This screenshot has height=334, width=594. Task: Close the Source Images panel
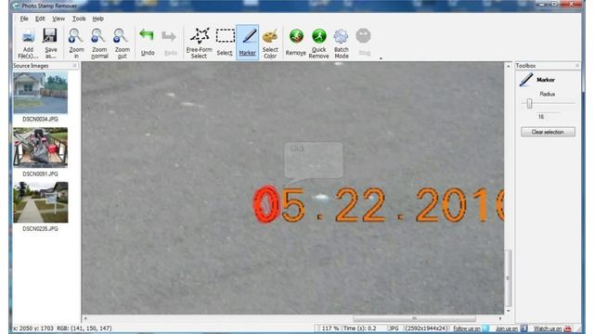74,66
